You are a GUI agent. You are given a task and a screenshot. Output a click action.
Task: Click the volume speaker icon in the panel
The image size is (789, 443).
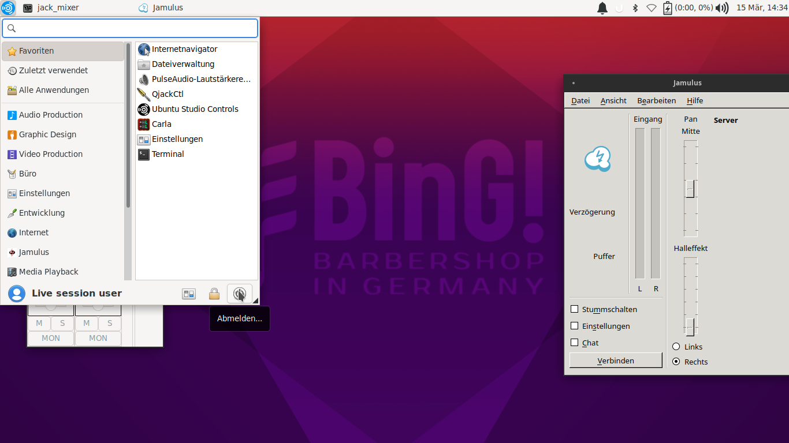pyautogui.click(x=721, y=8)
